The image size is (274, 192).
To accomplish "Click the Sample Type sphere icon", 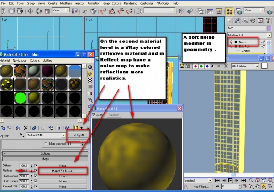I will point(90,67).
